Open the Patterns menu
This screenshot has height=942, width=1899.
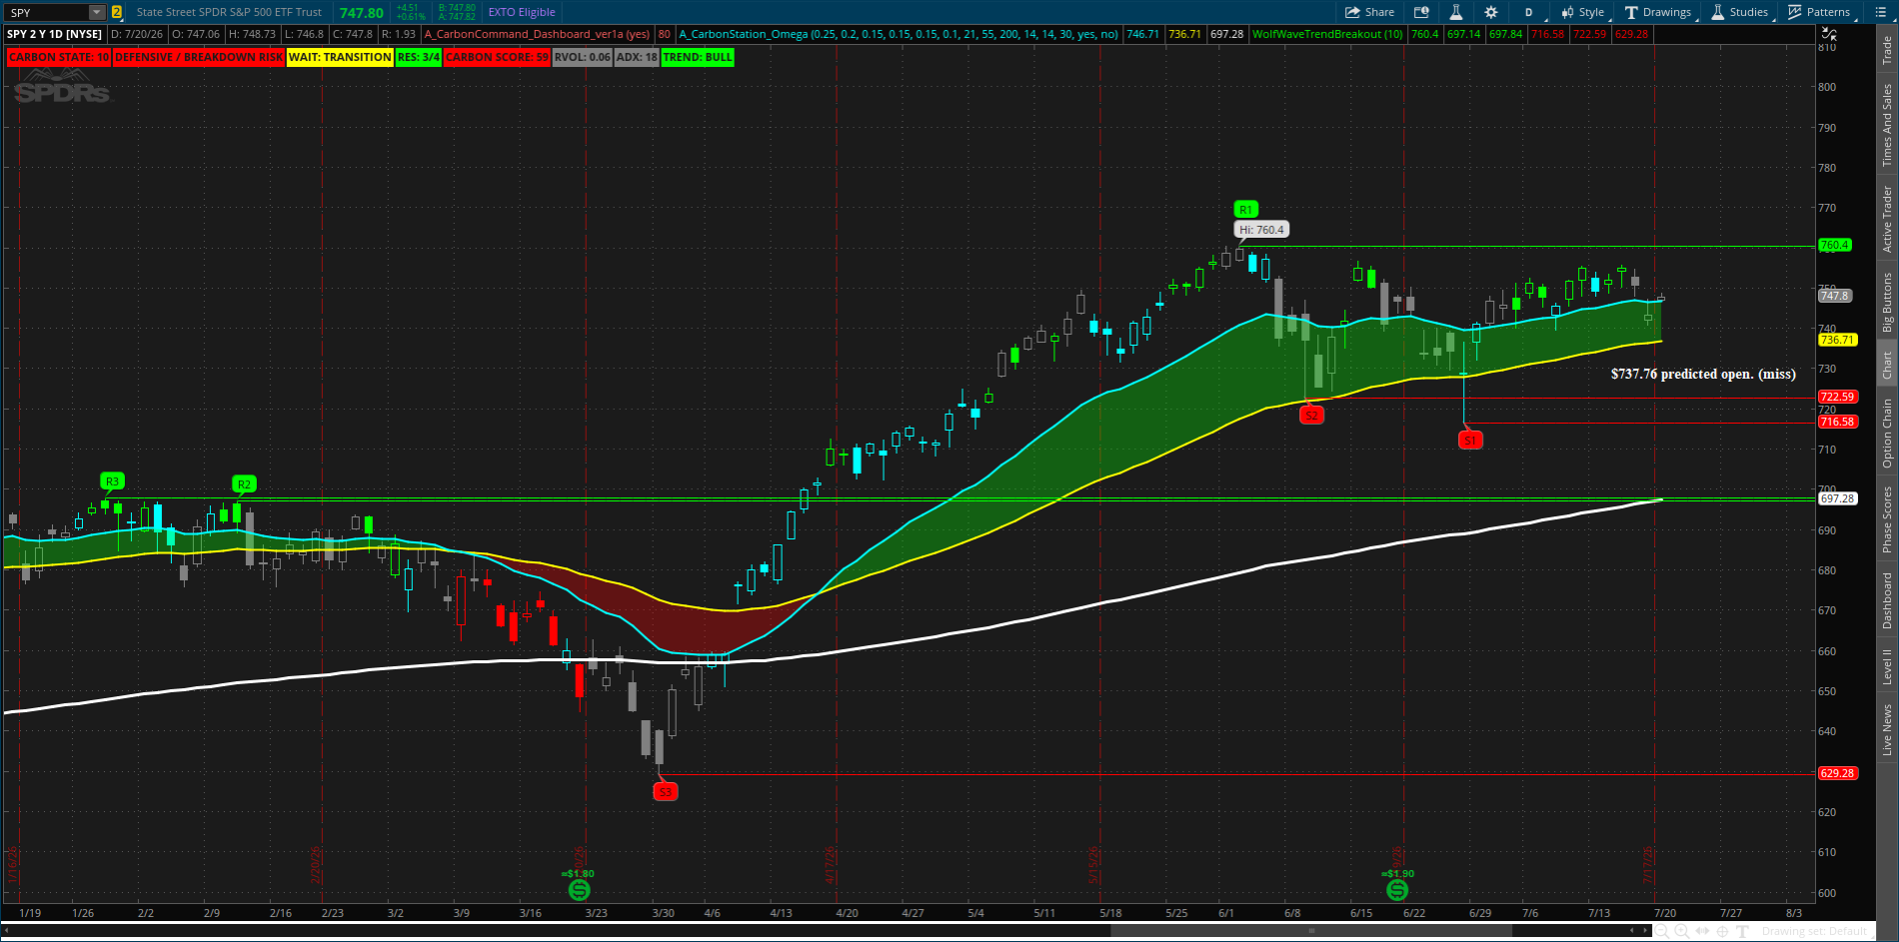click(x=1819, y=12)
